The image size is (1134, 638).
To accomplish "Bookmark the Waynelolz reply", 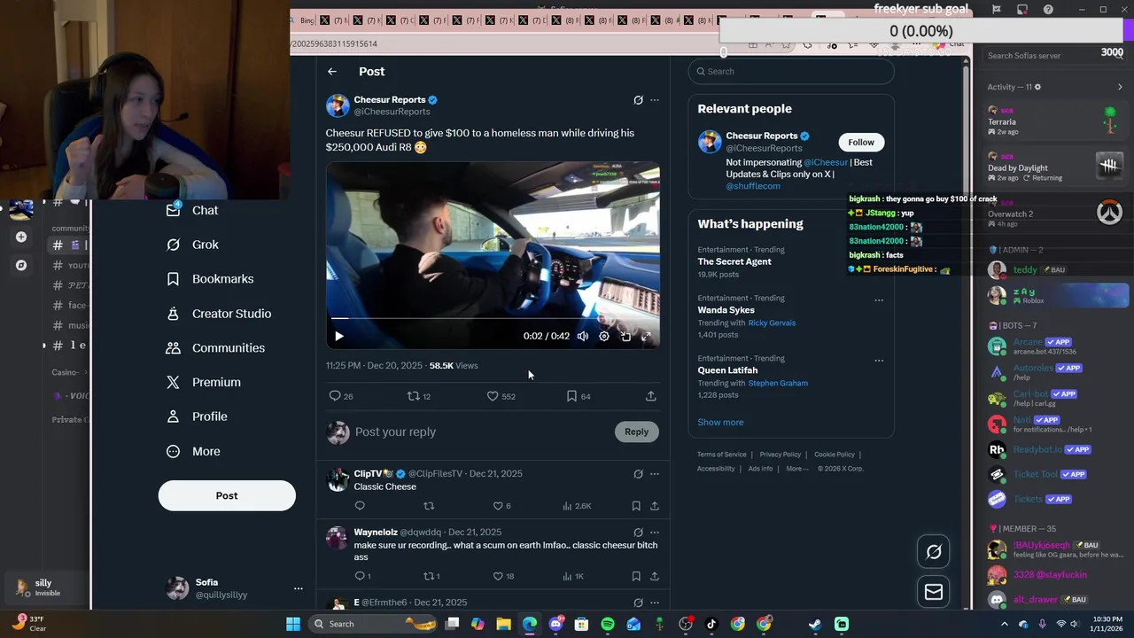I will [x=636, y=576].
